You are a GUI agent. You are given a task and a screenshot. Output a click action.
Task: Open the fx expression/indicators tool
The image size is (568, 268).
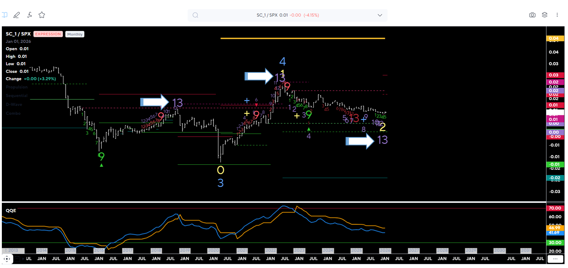[x=29, y=15]
